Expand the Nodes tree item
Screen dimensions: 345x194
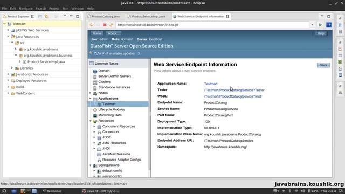pos(90,93)
